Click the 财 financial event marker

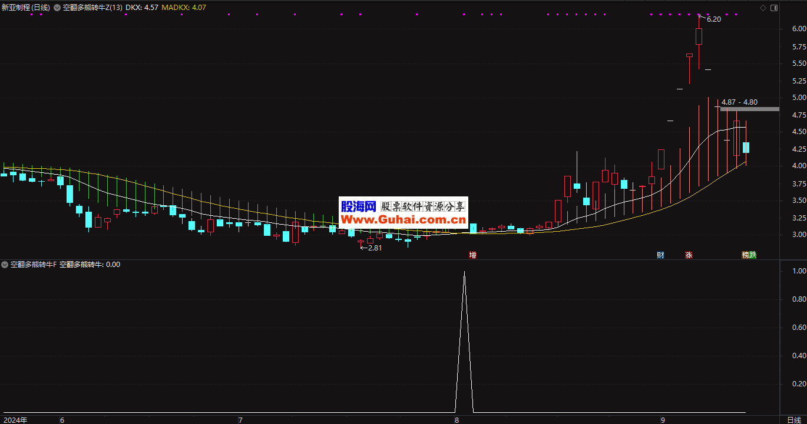click(661, 255)
